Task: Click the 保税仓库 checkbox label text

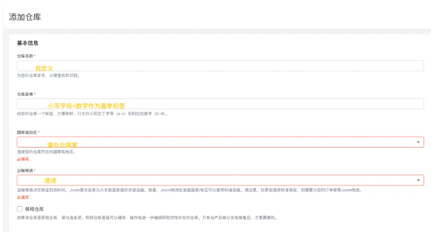Action: pos(34,209)
